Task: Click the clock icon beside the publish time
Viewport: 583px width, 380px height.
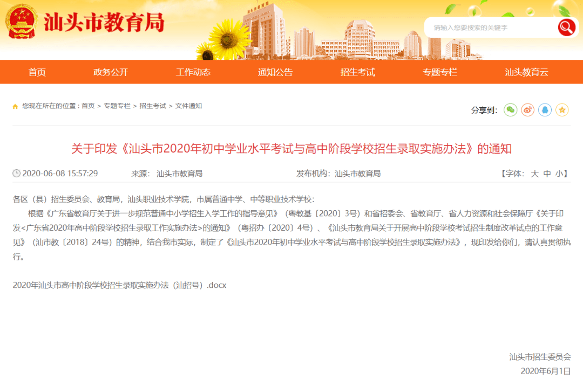Action: (16, 171)
